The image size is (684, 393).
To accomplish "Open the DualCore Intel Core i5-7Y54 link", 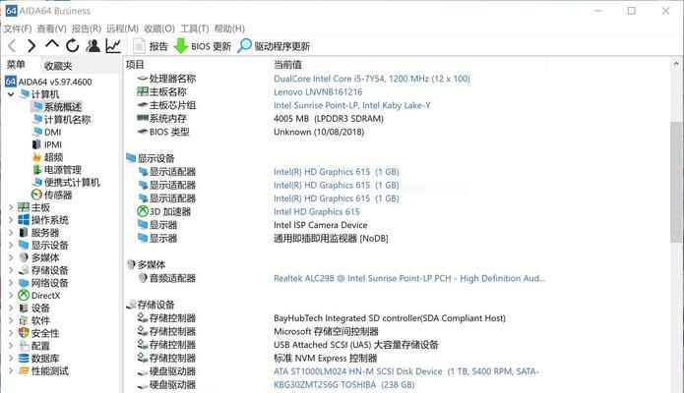I will pos(372,79).
